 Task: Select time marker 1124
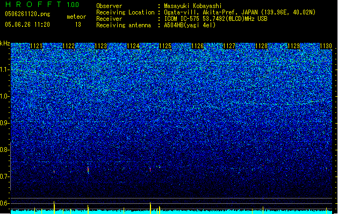point(133,46)
